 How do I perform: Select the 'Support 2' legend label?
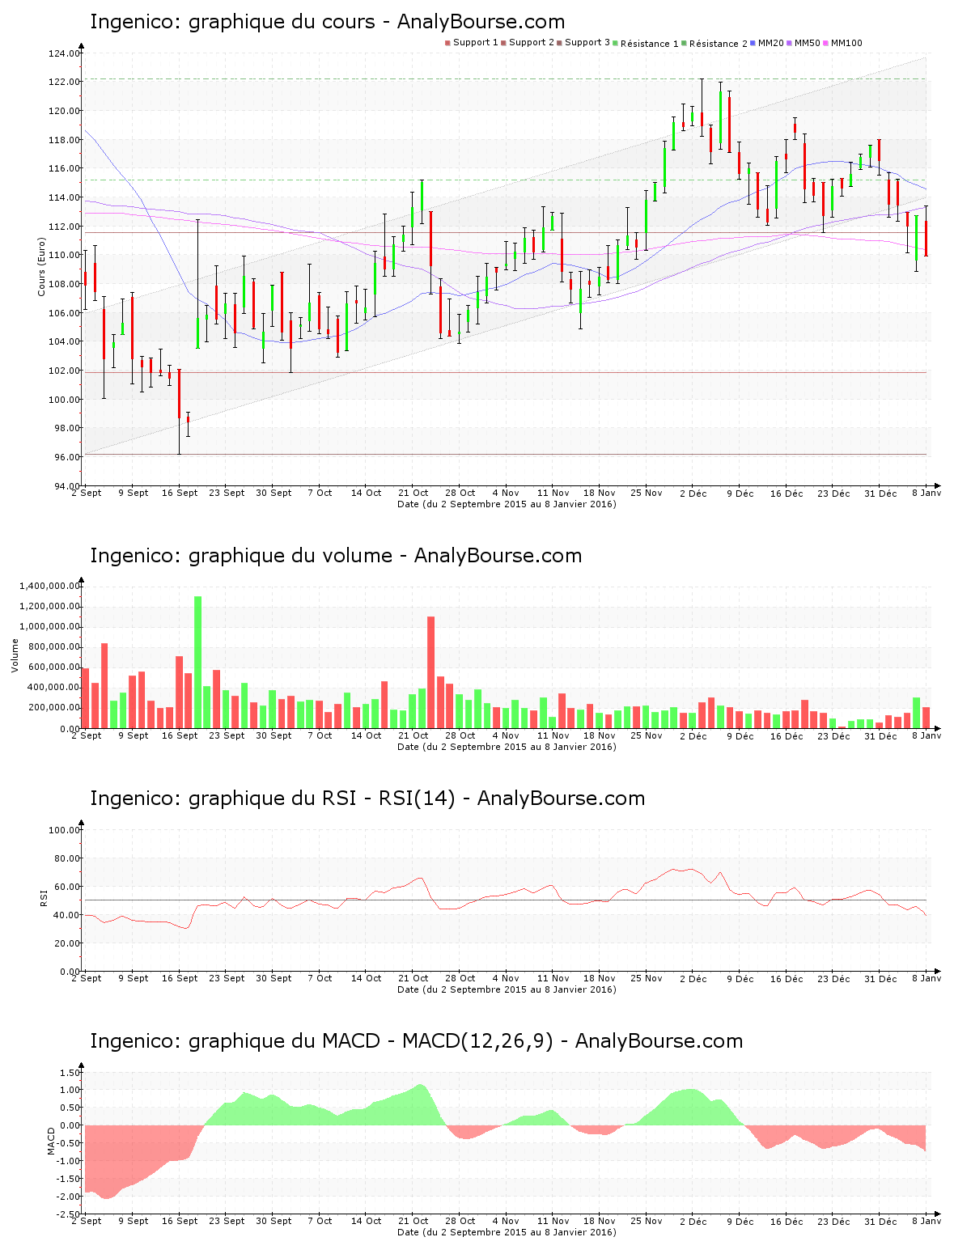coord(532,43)
